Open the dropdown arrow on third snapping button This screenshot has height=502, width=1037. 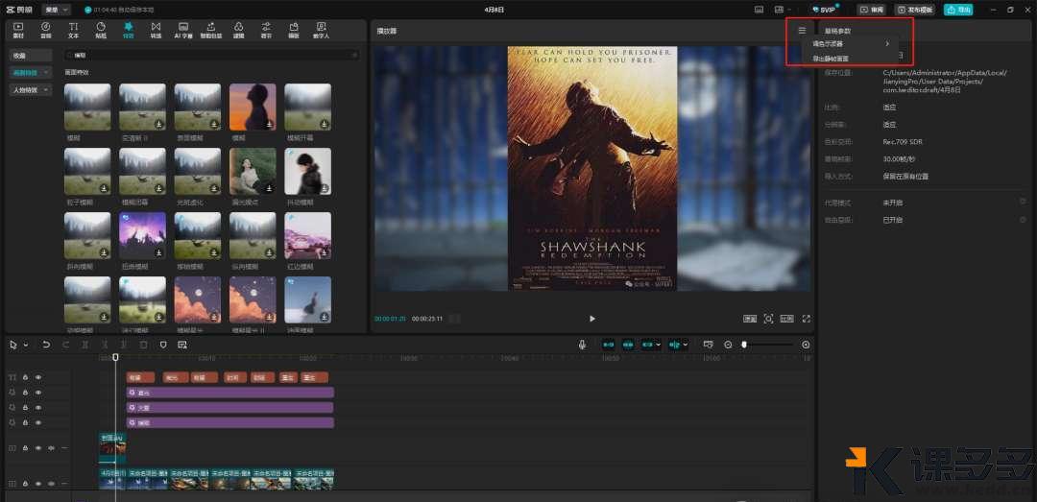click(x=658, y=345)
